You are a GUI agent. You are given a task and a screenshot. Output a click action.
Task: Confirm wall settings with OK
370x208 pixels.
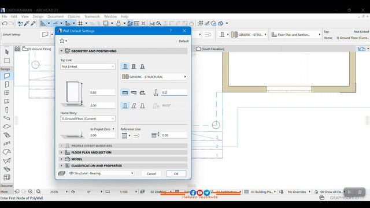176,174
